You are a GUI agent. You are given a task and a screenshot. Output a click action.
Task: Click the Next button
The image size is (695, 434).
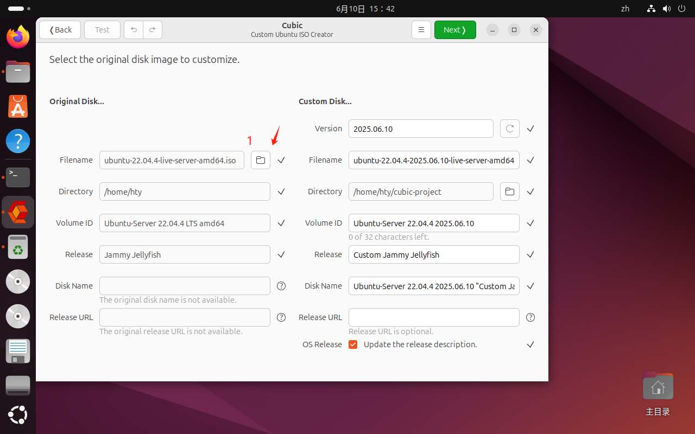455,30
